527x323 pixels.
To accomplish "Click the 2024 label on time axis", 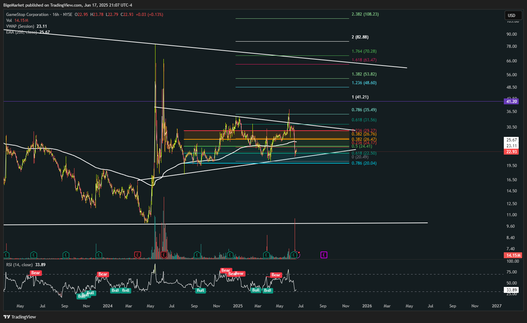I will [108, 306].
